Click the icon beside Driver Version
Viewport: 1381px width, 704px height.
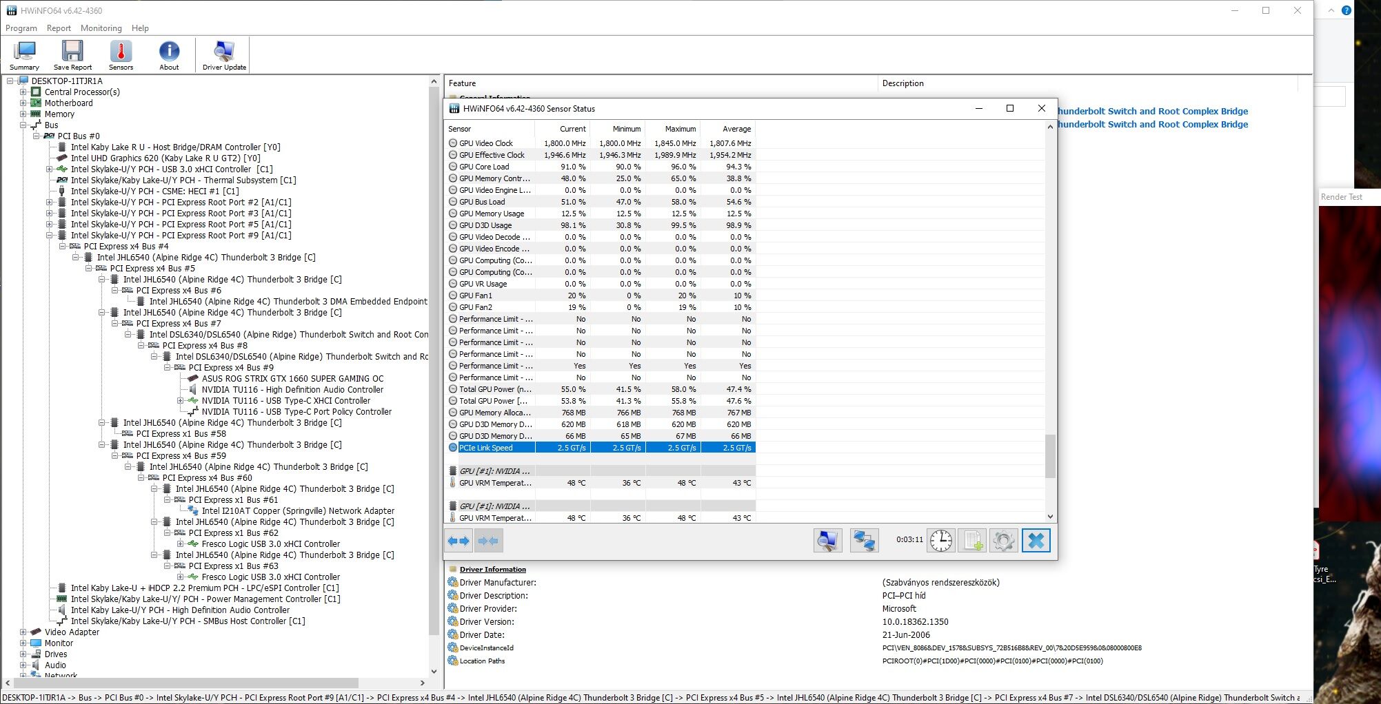(x=453, y=621)
